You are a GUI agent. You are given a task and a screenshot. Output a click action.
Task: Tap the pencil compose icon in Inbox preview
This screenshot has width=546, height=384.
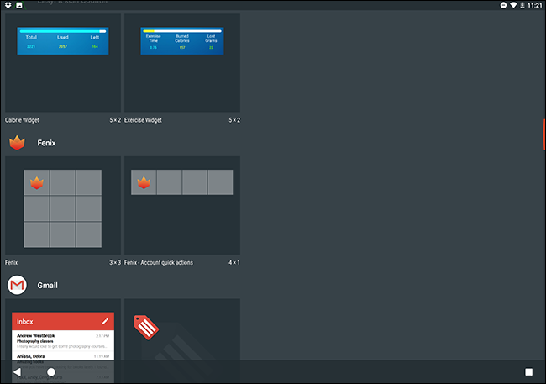[105, 321]
